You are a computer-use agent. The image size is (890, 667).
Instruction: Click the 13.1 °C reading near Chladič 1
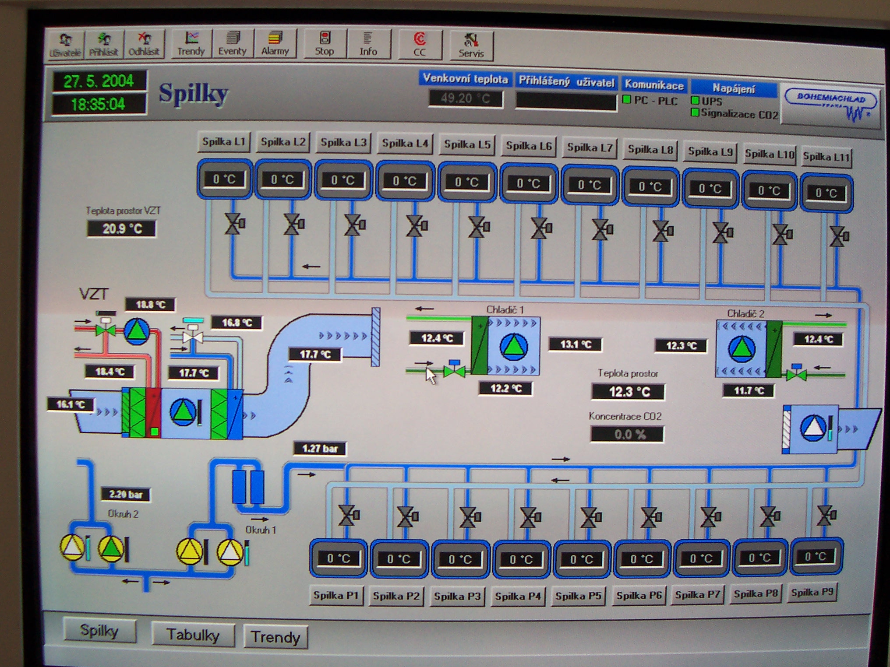click(x=576, y=344)
